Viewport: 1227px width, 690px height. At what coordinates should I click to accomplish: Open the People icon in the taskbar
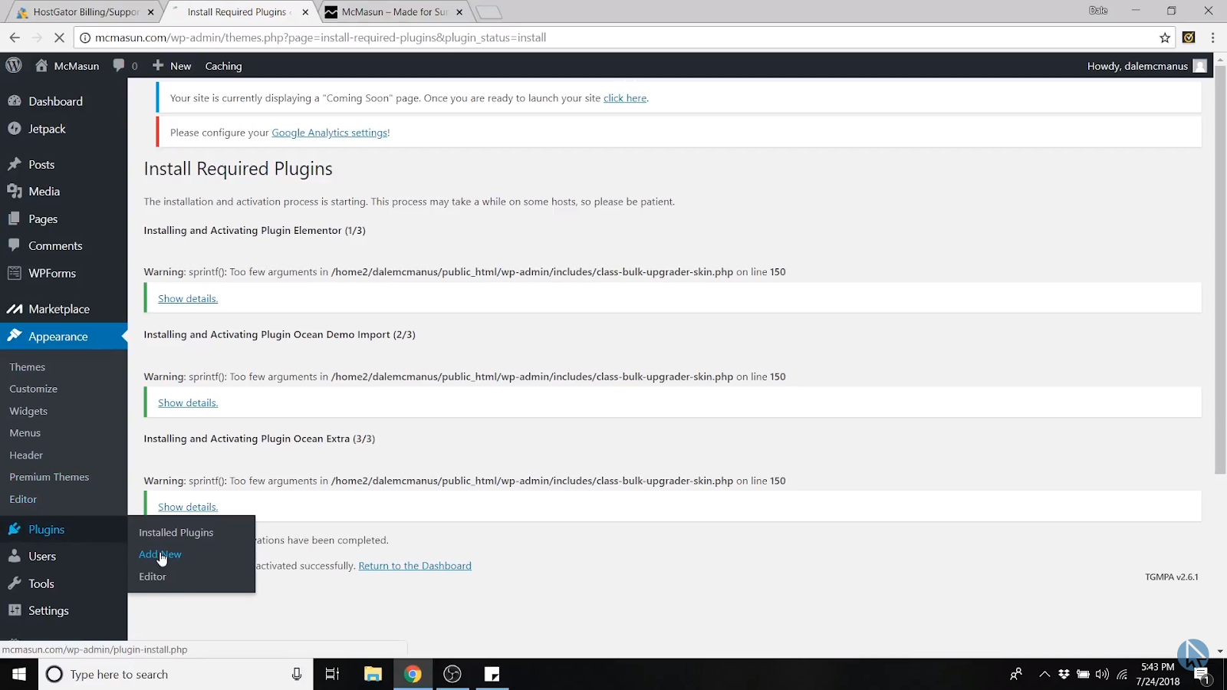(1016, 675)
